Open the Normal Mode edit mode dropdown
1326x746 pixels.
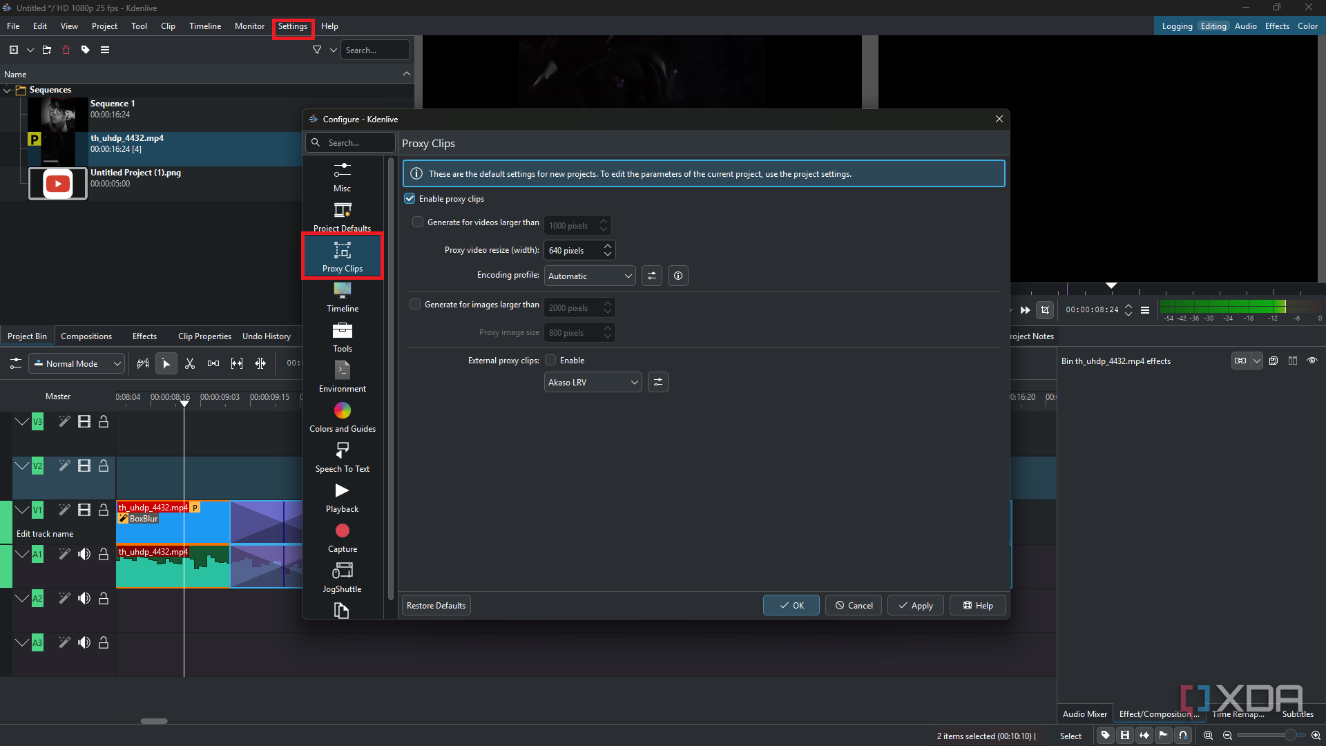[77, 363]
